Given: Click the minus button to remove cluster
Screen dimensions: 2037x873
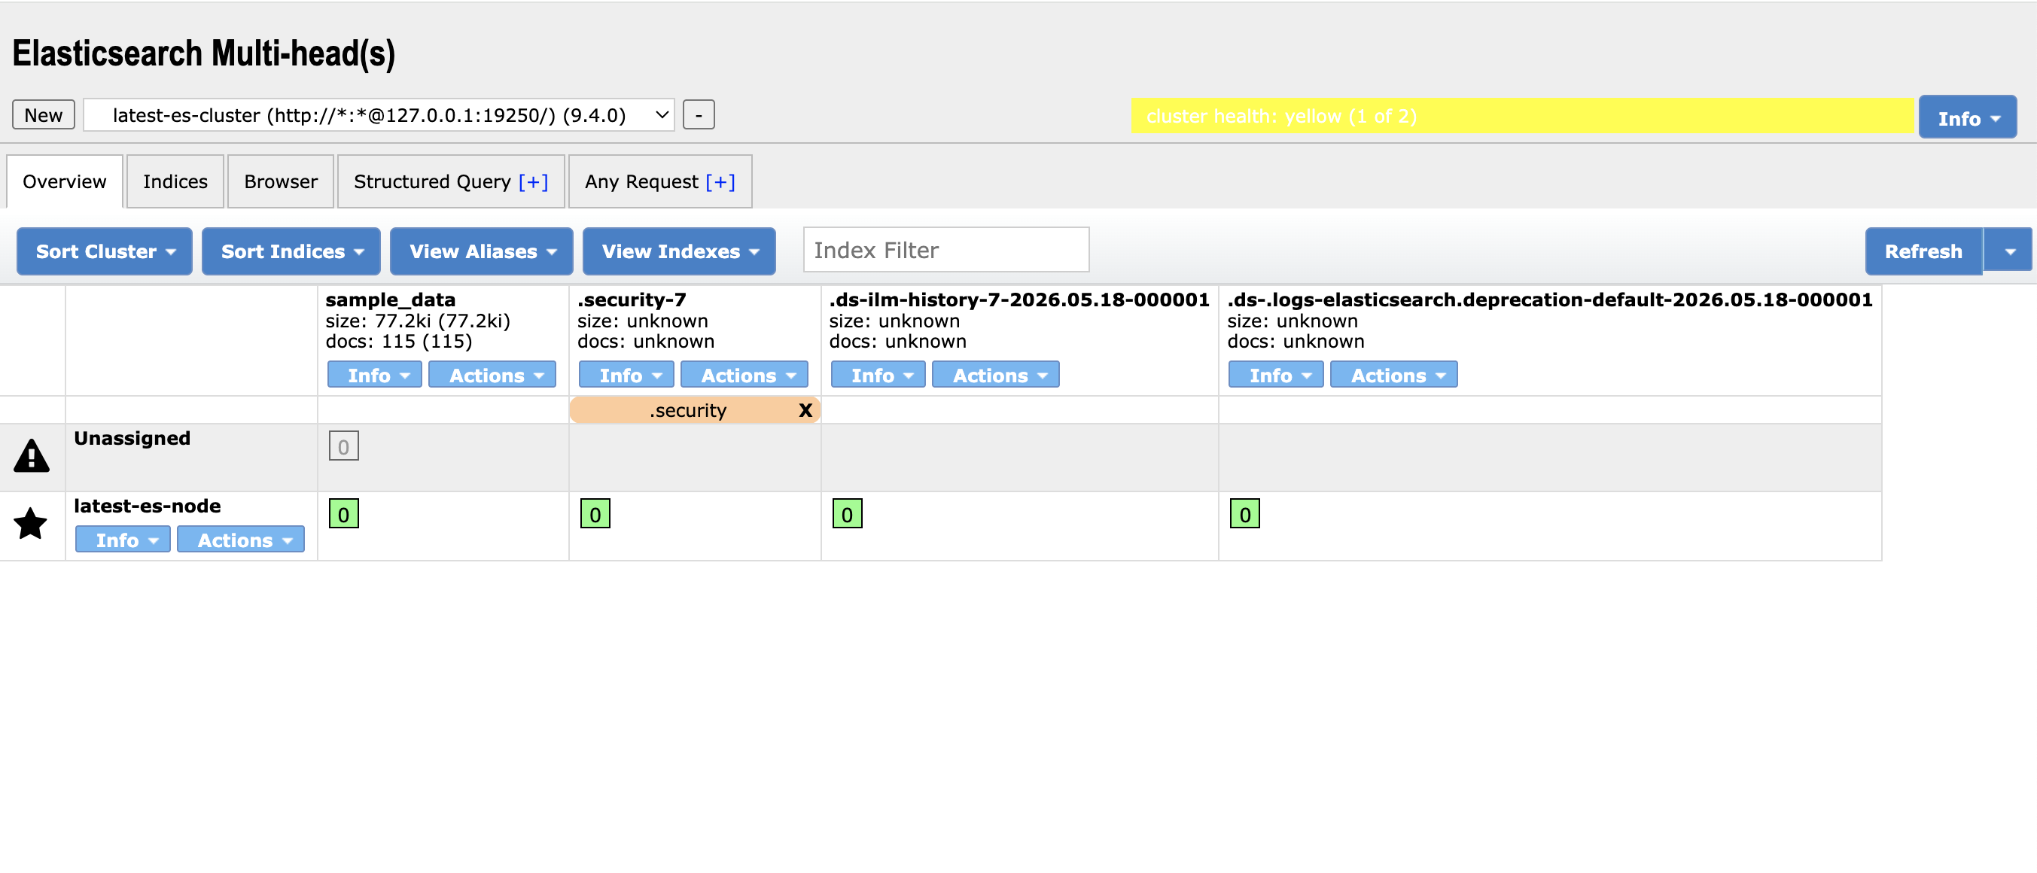Looking at the screenshot, I should (699, 114).
